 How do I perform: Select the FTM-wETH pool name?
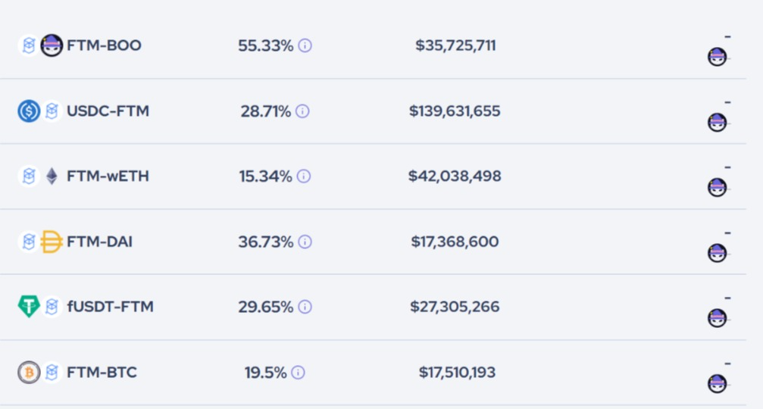[108, 176]
